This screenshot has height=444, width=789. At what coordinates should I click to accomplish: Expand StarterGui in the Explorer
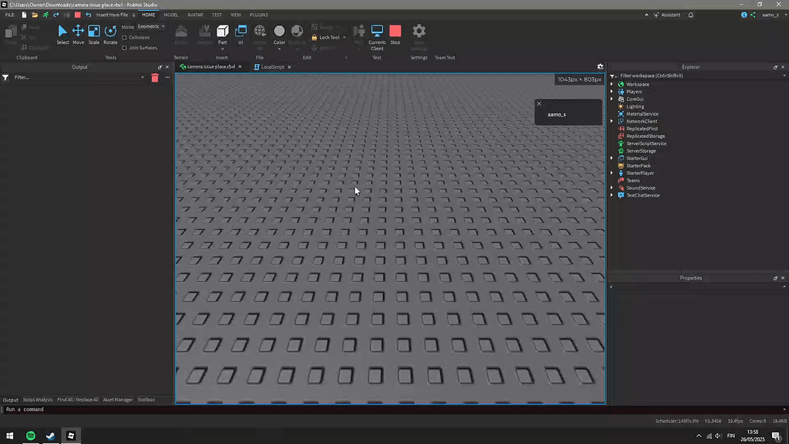611,158
